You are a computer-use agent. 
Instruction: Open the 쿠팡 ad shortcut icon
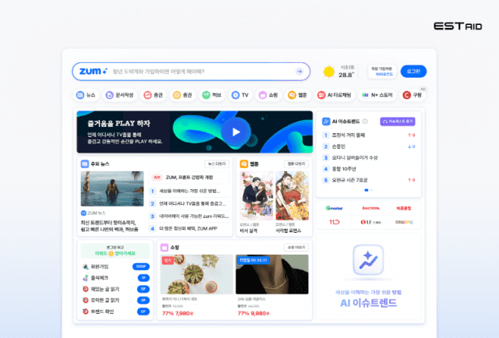406,95
